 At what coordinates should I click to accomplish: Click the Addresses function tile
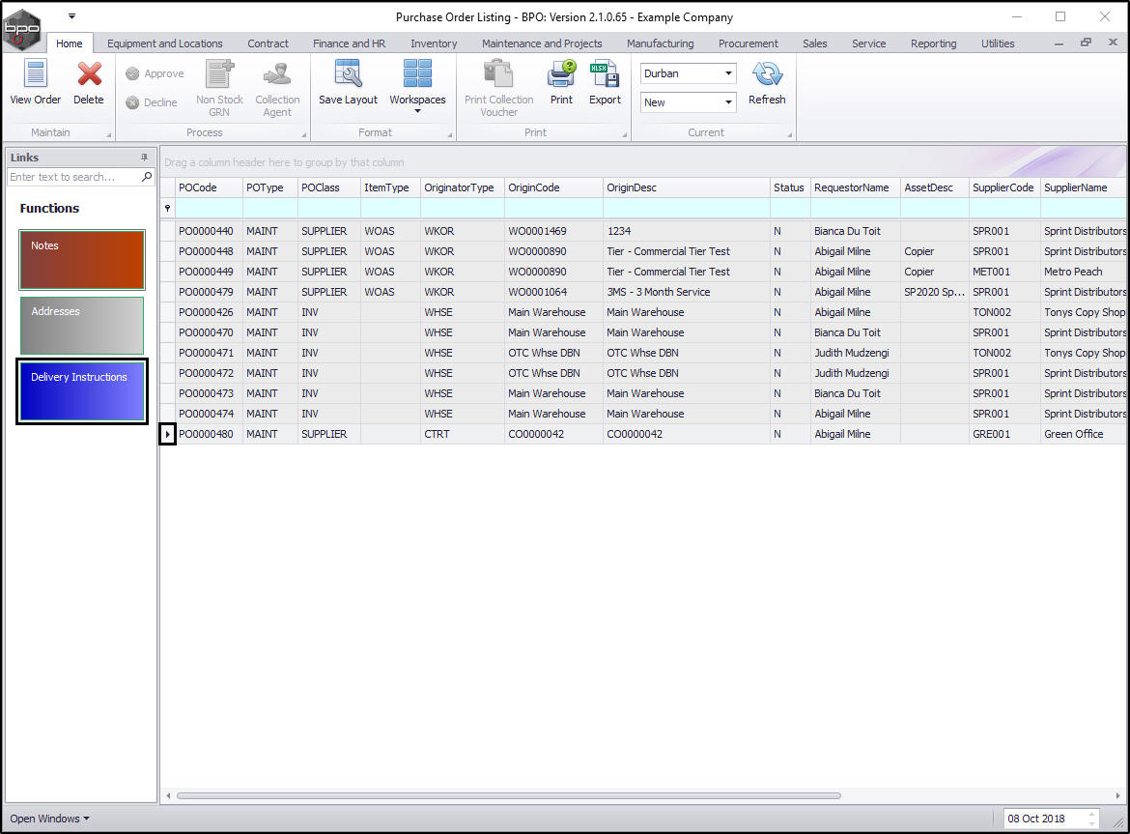(x=82, y=326)
